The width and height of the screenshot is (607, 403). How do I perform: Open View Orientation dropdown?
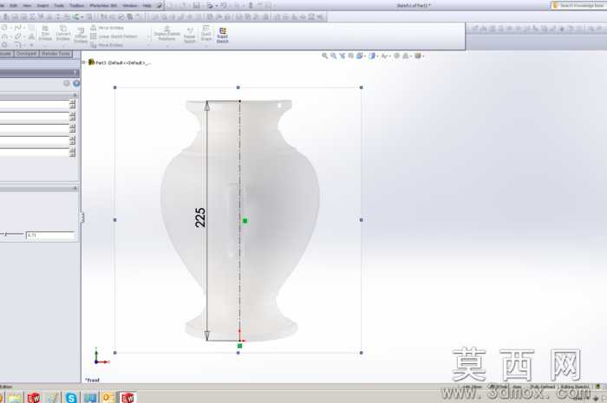[360, 56]
